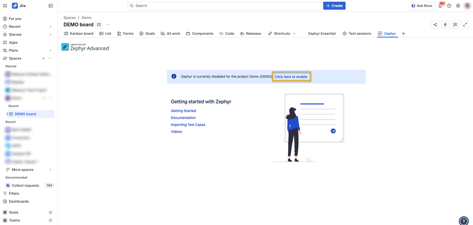Open Goals external link in sidebar

click(50, 212)
